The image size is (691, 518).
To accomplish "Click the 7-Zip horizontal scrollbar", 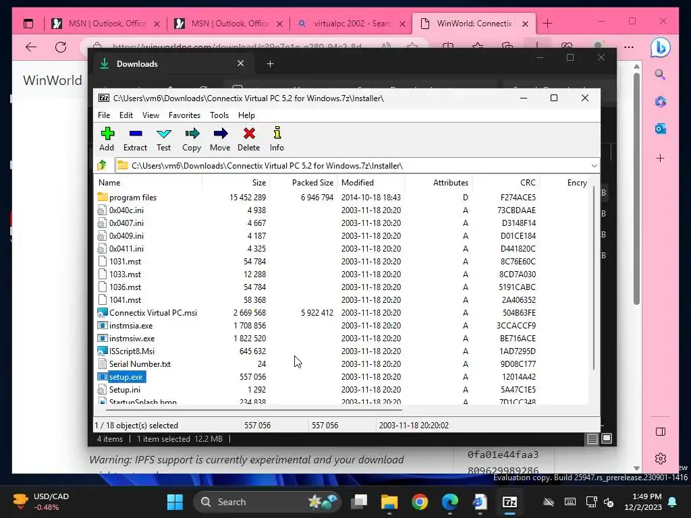I will pyautogui.click(x=254, y=409).
